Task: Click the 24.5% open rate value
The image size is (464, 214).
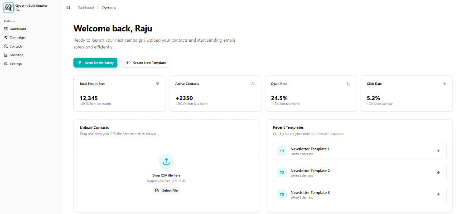Action: pyautogui.click(x=279, y=98)
